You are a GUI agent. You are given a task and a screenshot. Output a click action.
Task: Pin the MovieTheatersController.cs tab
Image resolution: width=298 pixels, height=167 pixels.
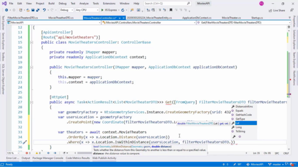pos(120,18)
